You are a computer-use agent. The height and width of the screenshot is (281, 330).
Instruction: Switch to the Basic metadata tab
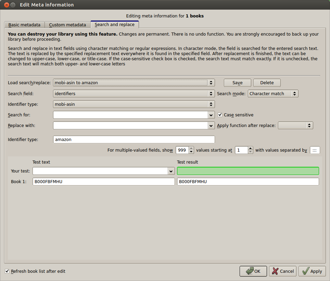click(24, 25)
